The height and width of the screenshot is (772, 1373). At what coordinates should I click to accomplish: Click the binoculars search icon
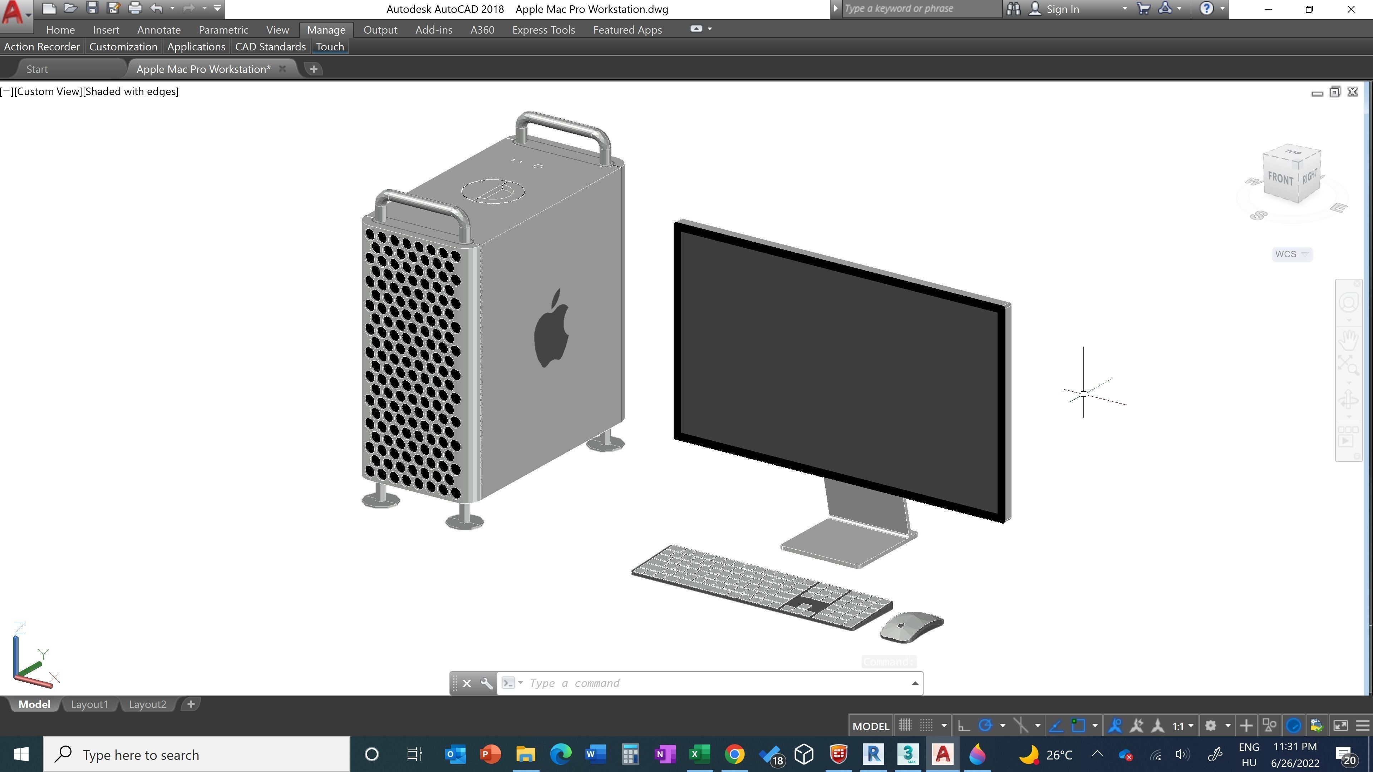click(x=1013, y=9)
